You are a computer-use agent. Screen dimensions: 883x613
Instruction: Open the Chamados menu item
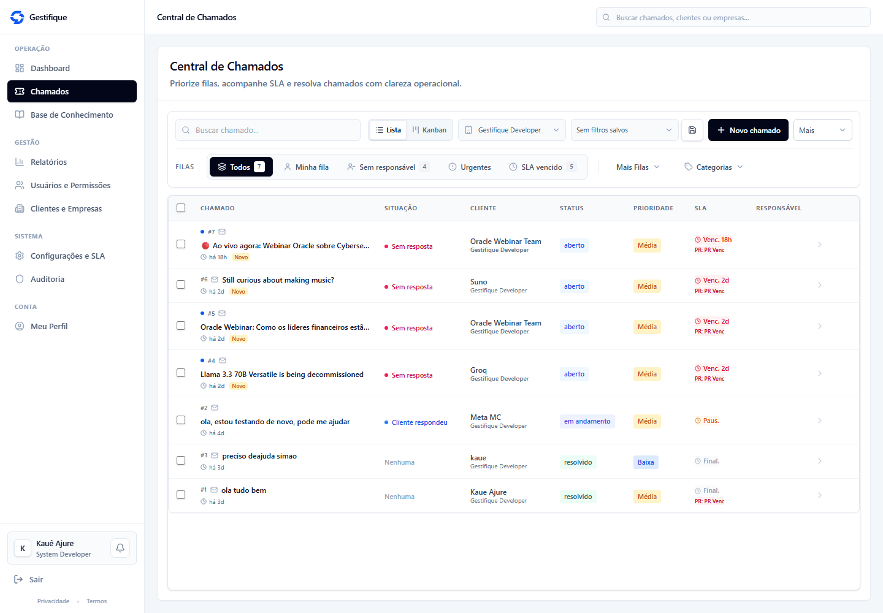tap(72, 91)
